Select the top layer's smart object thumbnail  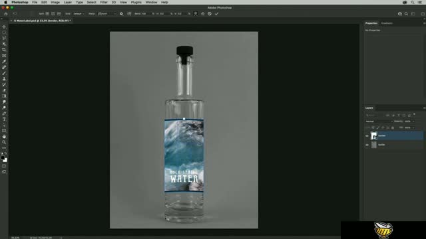(374, 135)
